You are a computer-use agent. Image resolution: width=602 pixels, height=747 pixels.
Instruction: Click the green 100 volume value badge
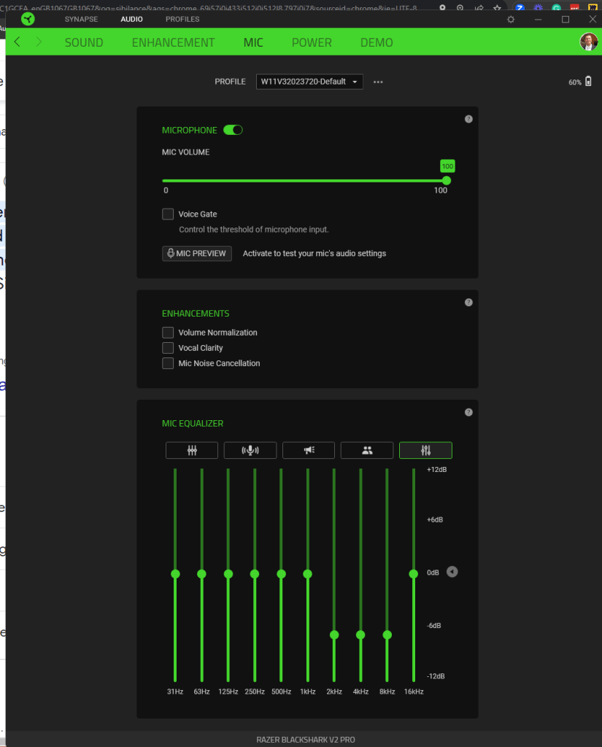[447, 166]
